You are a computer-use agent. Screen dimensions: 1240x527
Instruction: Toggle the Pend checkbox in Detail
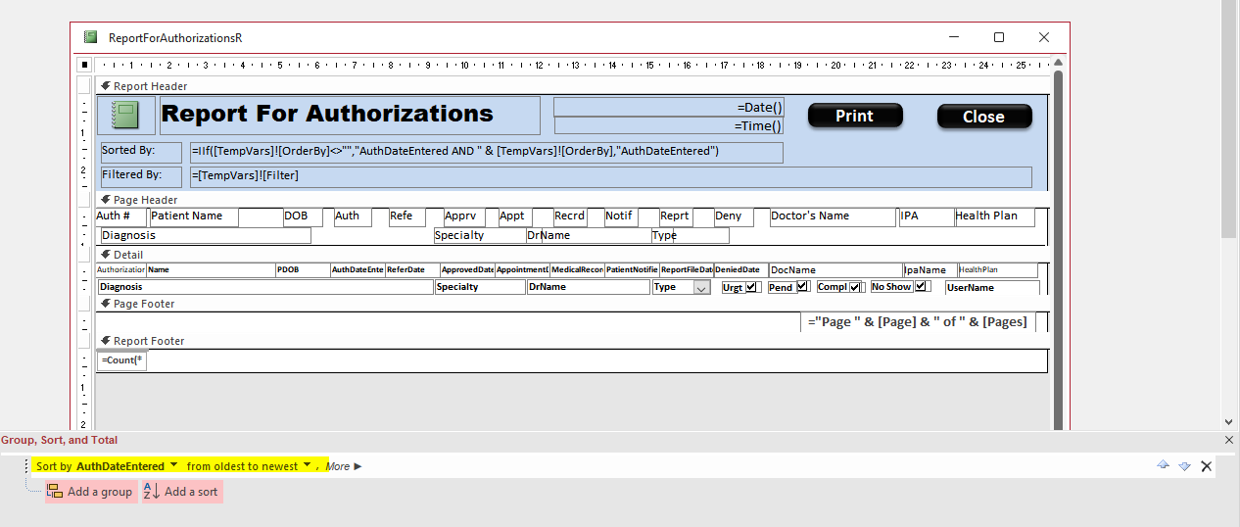(802, 287)
